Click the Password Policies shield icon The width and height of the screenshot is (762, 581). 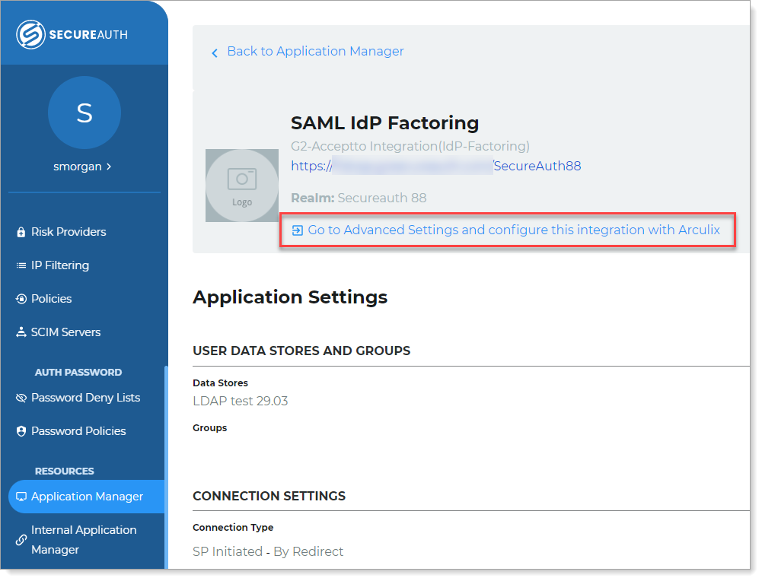click(x=21, y=431)
